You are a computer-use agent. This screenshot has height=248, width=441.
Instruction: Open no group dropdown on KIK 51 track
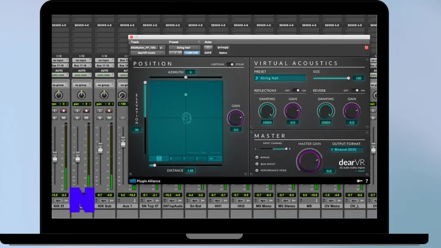[60, 85]
